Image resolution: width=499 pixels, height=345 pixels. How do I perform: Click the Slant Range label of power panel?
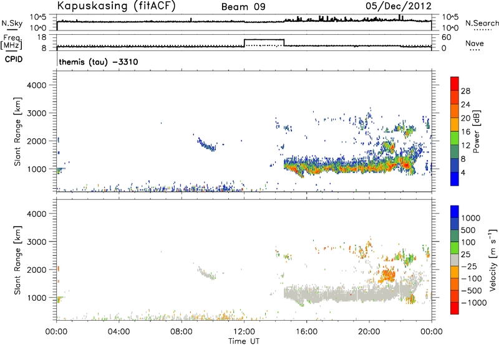[17, 132]
